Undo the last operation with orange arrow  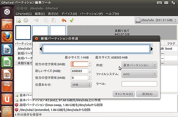(64, 20)
